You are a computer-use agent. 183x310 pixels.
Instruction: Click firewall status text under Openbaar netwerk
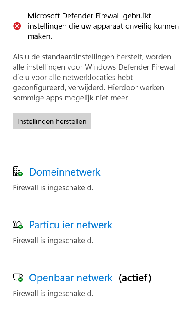(53, 294)
